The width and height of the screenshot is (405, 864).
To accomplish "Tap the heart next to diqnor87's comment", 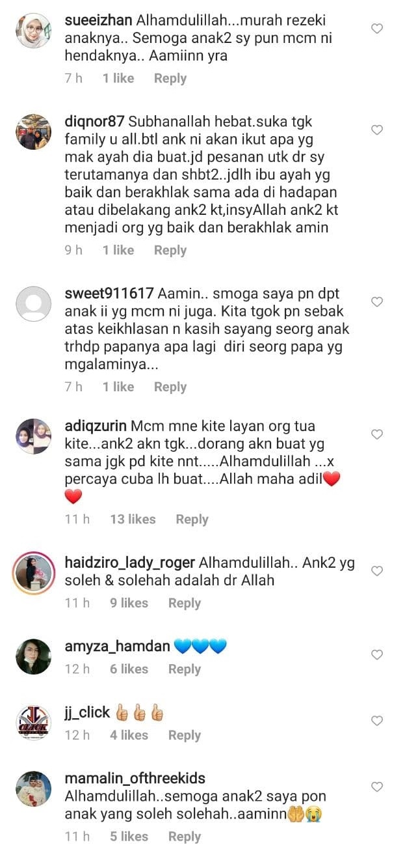I will 377,130.
